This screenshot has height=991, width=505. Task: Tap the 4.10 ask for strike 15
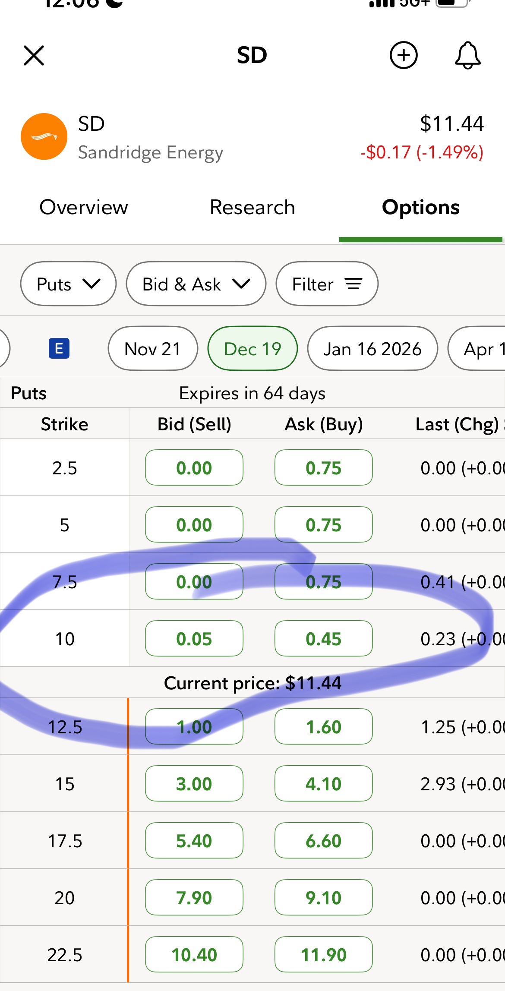click(324, 783)
